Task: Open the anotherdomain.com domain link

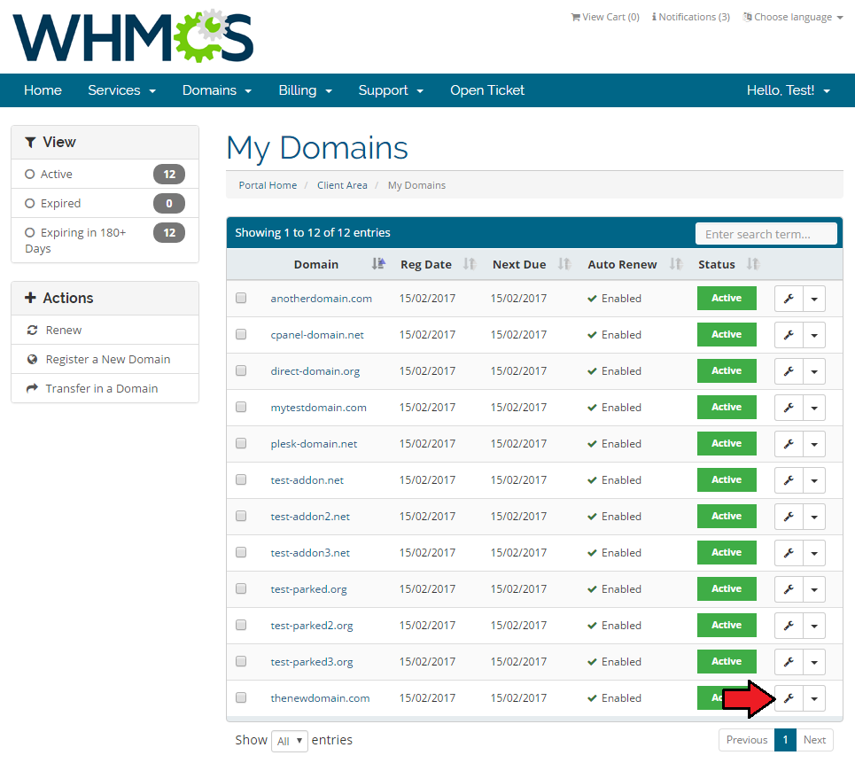Action: [x=321, y=299]
